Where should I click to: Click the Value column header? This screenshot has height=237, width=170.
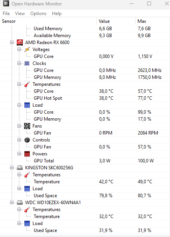[x=116, y=21]
